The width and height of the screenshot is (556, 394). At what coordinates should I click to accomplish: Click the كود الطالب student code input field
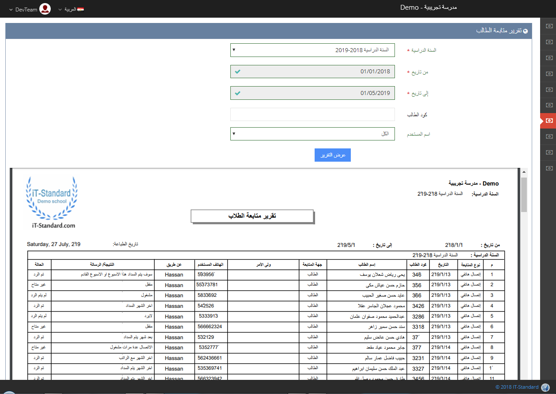tap(312, 114)
